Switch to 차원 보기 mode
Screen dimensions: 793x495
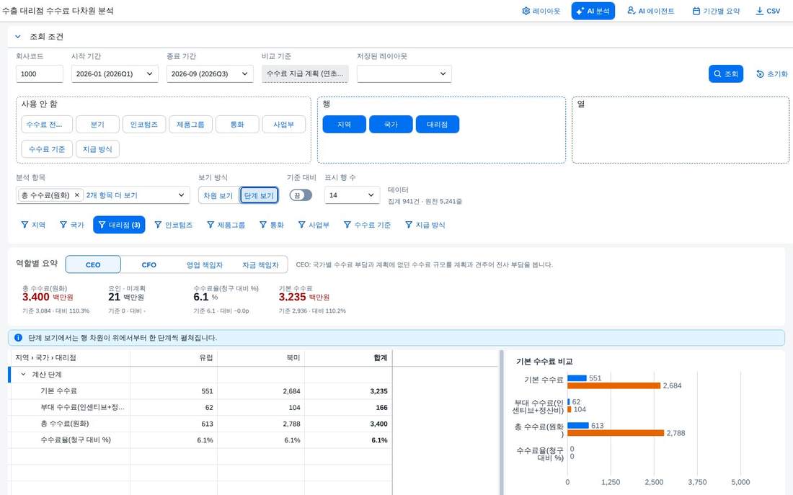coord(218,196)
